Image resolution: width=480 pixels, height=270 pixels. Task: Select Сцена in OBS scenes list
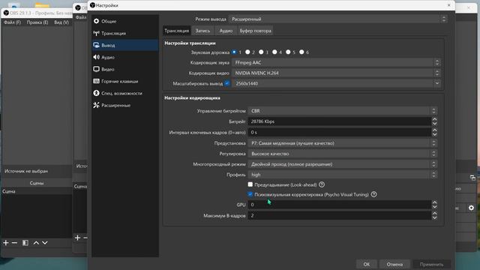(x=37, y=191)
